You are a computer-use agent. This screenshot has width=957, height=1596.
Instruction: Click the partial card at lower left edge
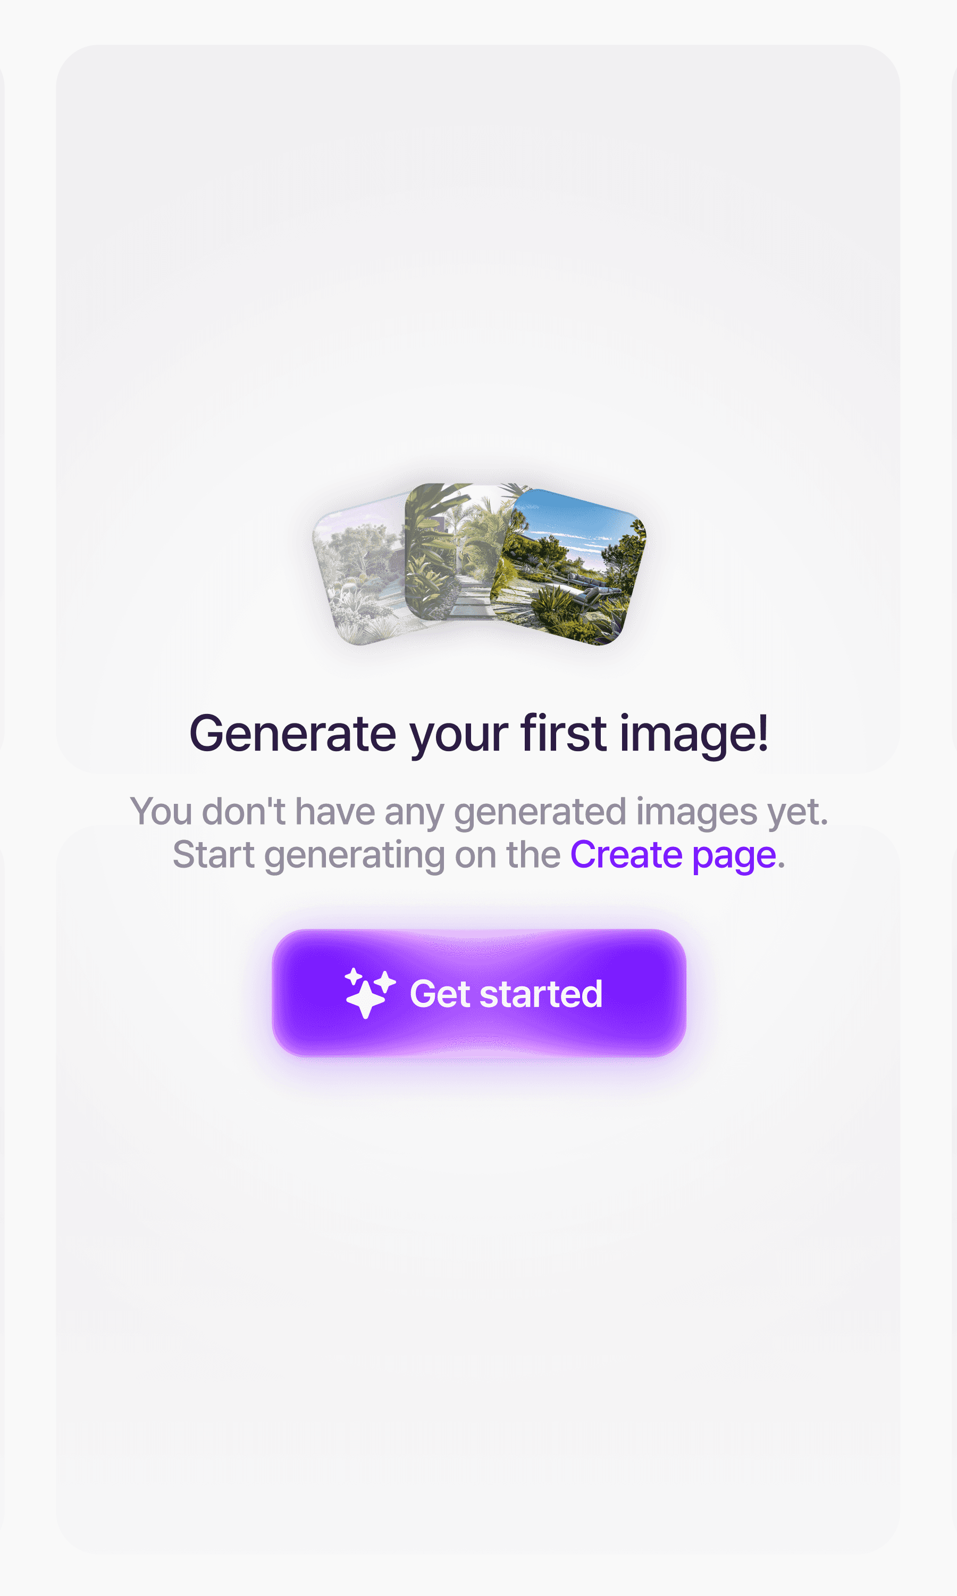tap(2, 1190)
